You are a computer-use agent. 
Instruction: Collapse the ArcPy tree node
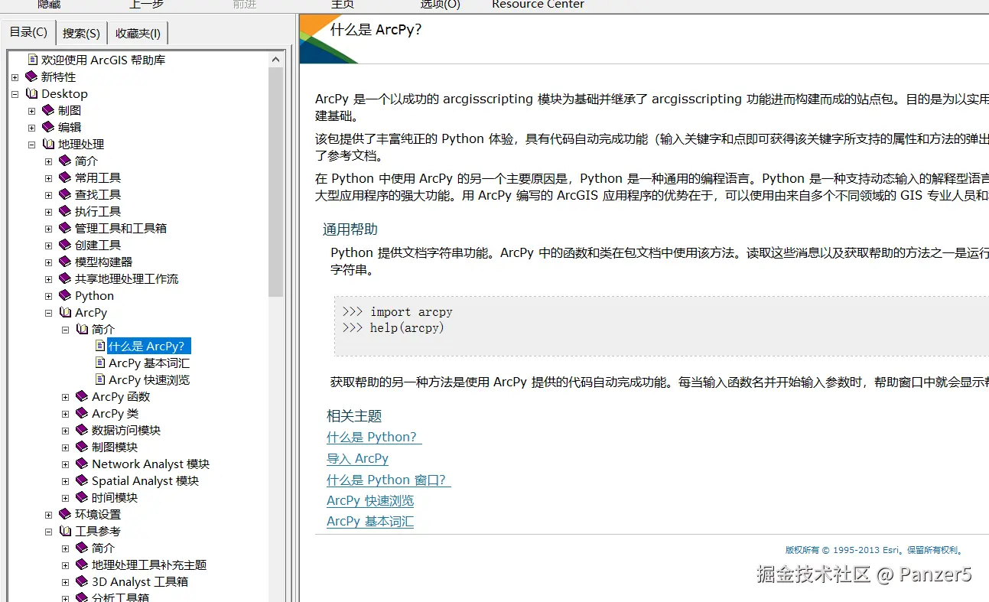(x=49, y=313)
